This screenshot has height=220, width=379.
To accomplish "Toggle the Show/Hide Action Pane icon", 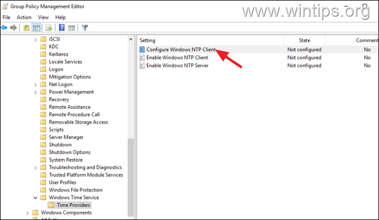I will point(72,28).
